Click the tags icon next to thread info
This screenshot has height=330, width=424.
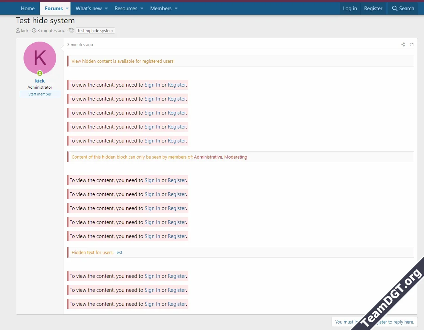click(x=71, y=30)
